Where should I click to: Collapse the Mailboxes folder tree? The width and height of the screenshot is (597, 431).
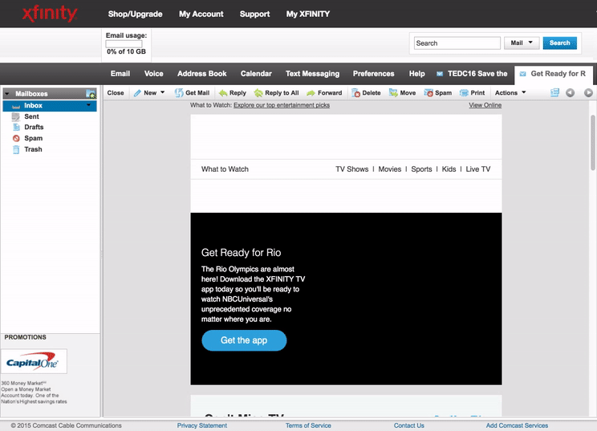point(8,94)
